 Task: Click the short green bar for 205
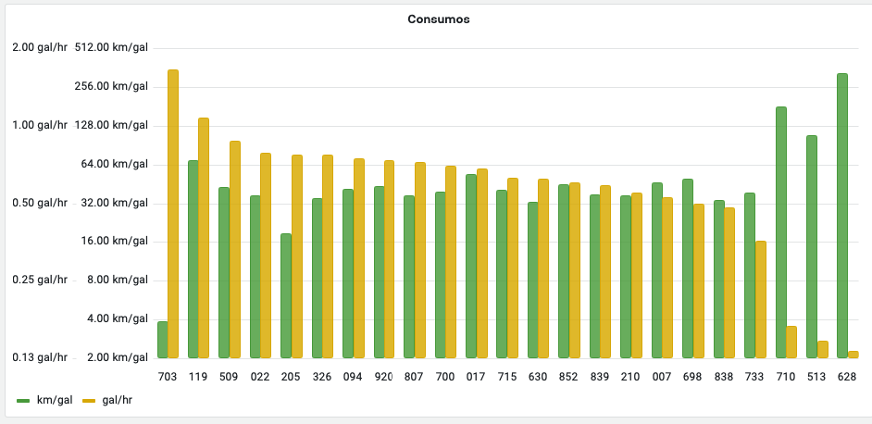click(x=286, y=295)
